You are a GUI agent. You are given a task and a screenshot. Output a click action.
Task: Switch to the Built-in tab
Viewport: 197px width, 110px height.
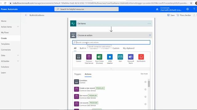(x=83, y=48)
